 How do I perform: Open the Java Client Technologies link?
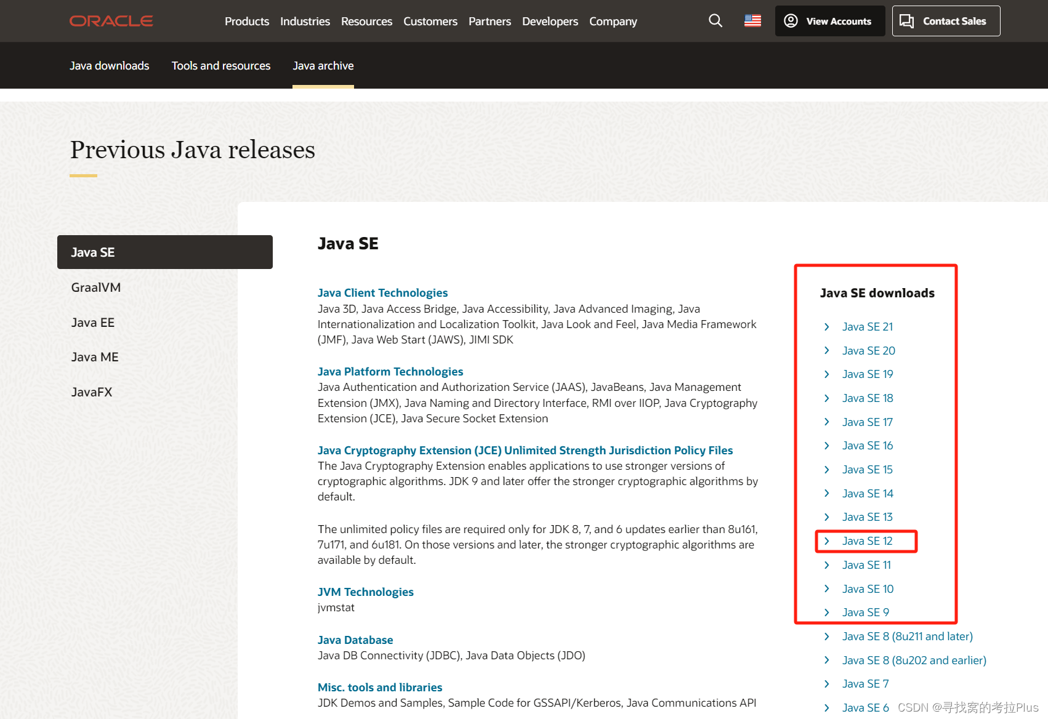(382, 293)
